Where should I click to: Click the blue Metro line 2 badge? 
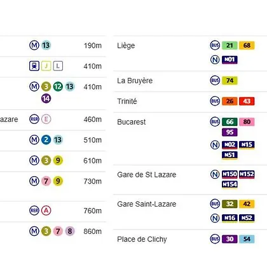tap(46, 140)
